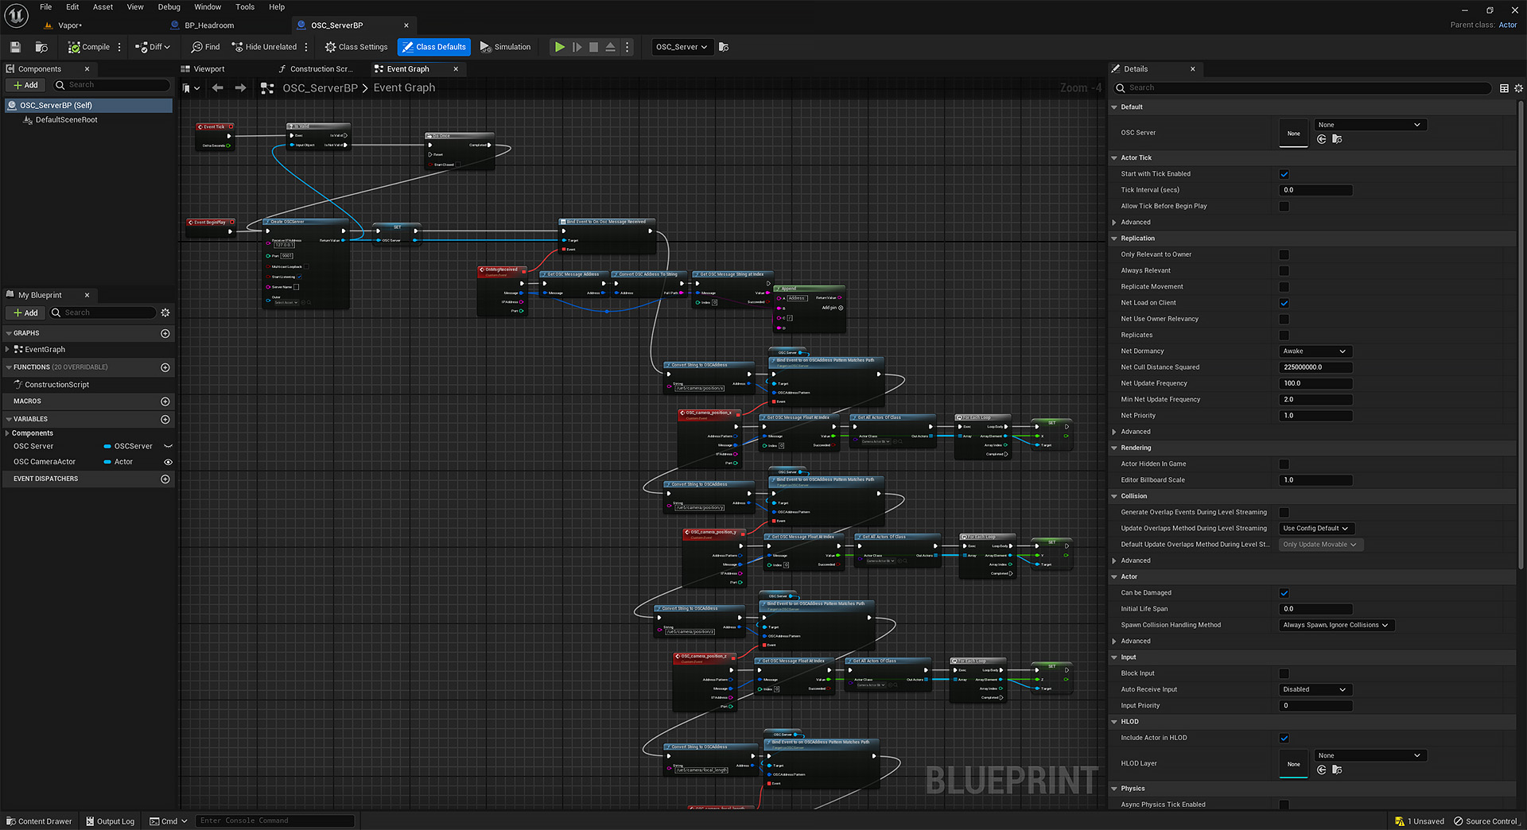Click the graph back navigation arrow
This screenshot has width=1527, height=830.
point(217,88)
